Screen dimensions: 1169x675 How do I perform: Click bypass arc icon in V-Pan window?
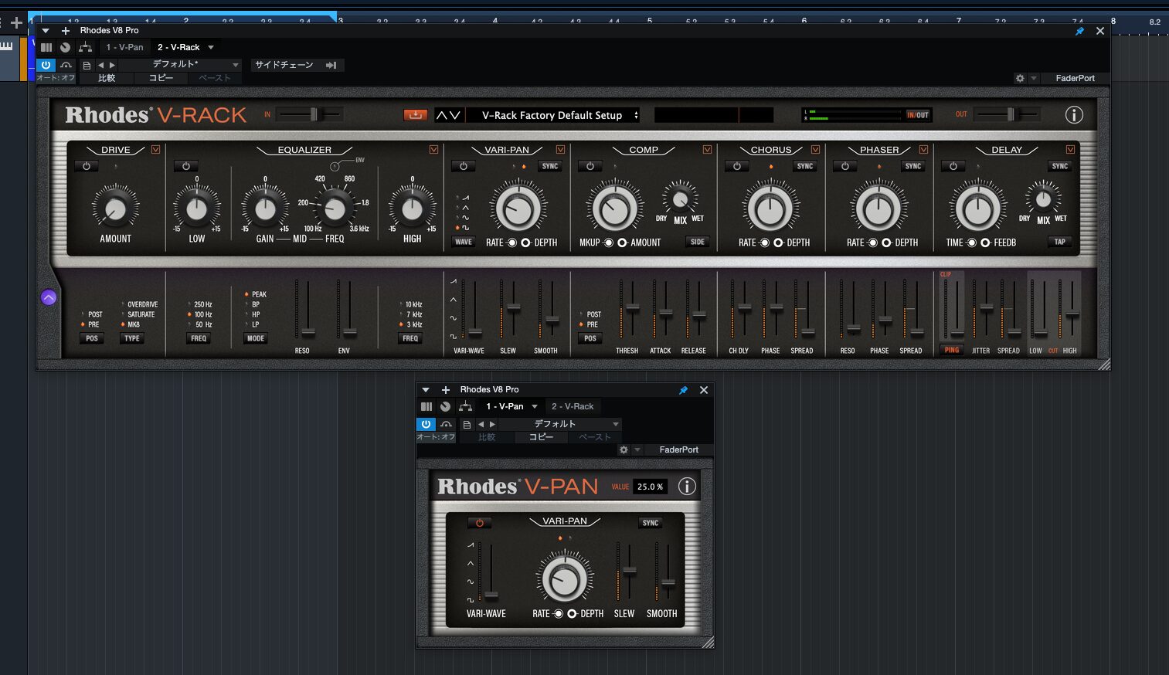[x=447, y=425]
